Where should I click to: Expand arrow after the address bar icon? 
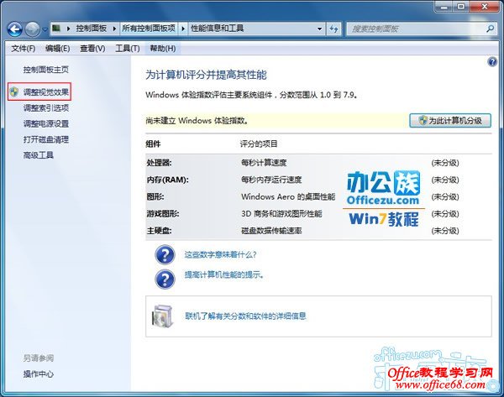pyautogui.click(x=69, y=29)
